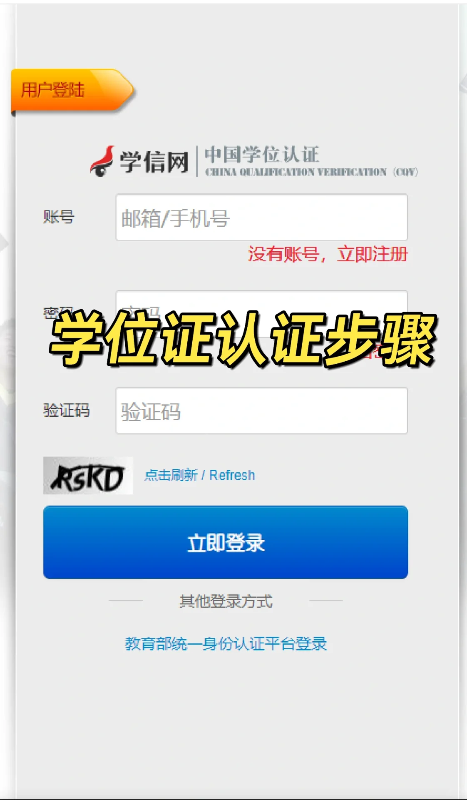Viewport: 467px width, 800px height.
Task: Click the 验证码 field label
Action: (x=67, y=410)
